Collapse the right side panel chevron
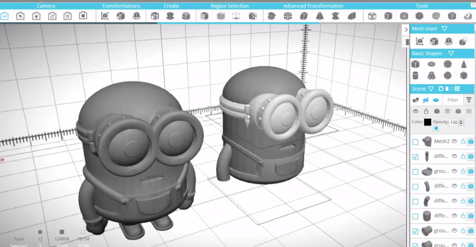Screen dimensions: 476x247 406,30
